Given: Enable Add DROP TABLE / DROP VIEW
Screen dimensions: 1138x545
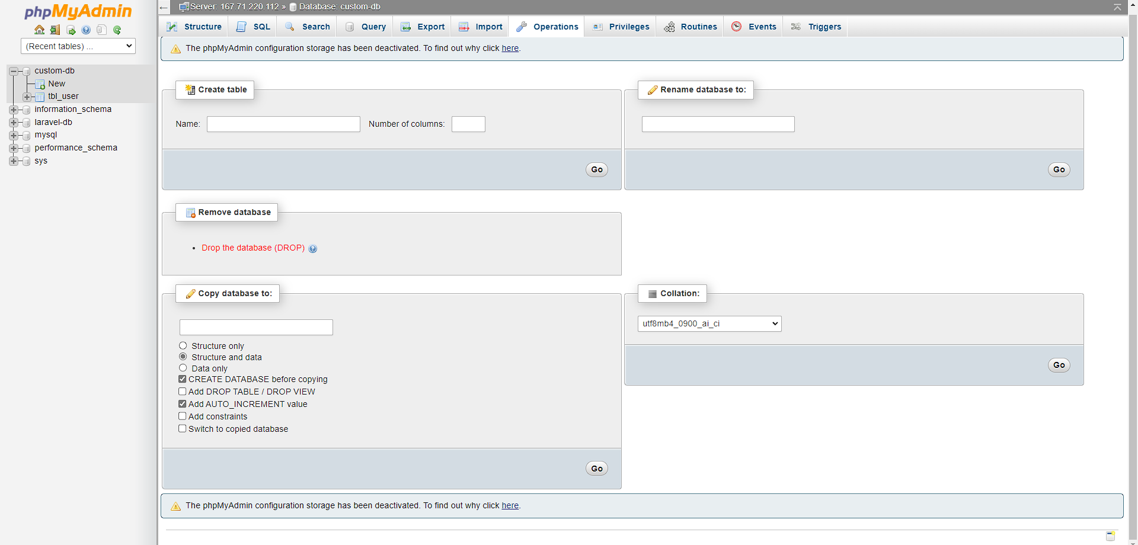Looking at the screenshot, I should point(183,392).
